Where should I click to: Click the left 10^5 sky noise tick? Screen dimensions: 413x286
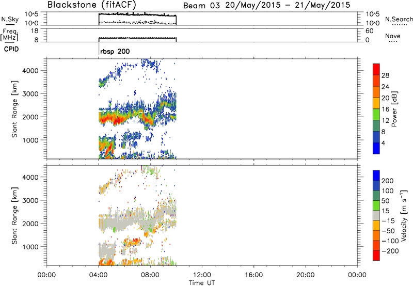[31, 14]
